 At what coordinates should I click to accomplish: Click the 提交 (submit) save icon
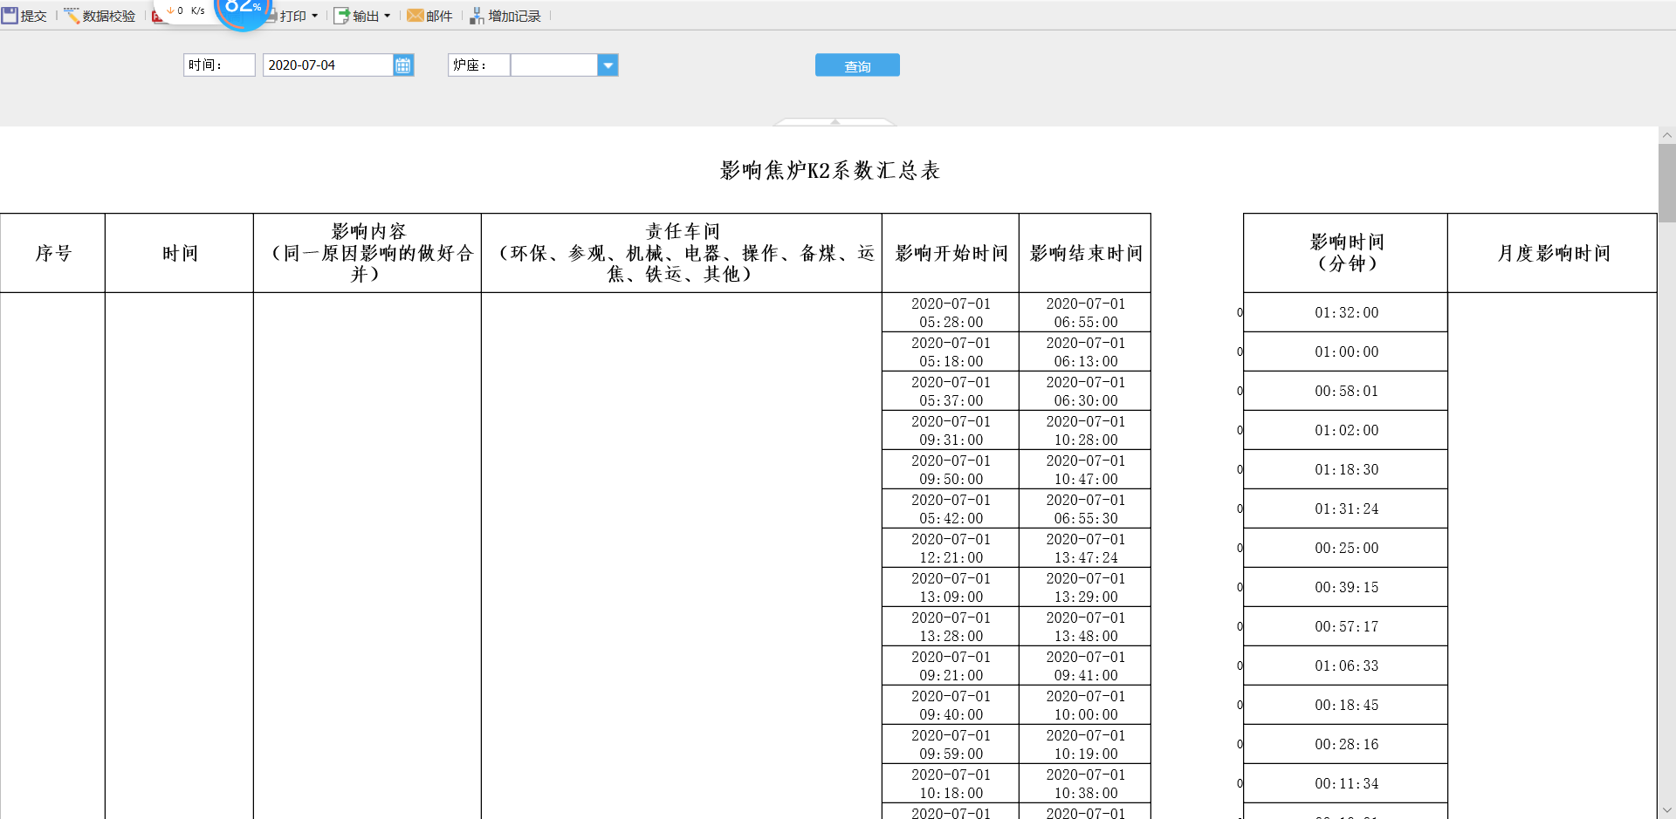click(10, 16)
